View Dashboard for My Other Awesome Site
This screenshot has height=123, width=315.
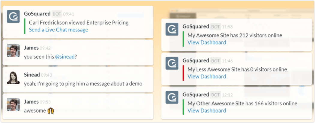(x=207, y=110)
